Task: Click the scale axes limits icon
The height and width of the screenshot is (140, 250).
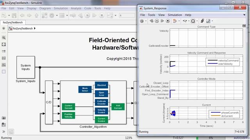Action: pos(193,21)
